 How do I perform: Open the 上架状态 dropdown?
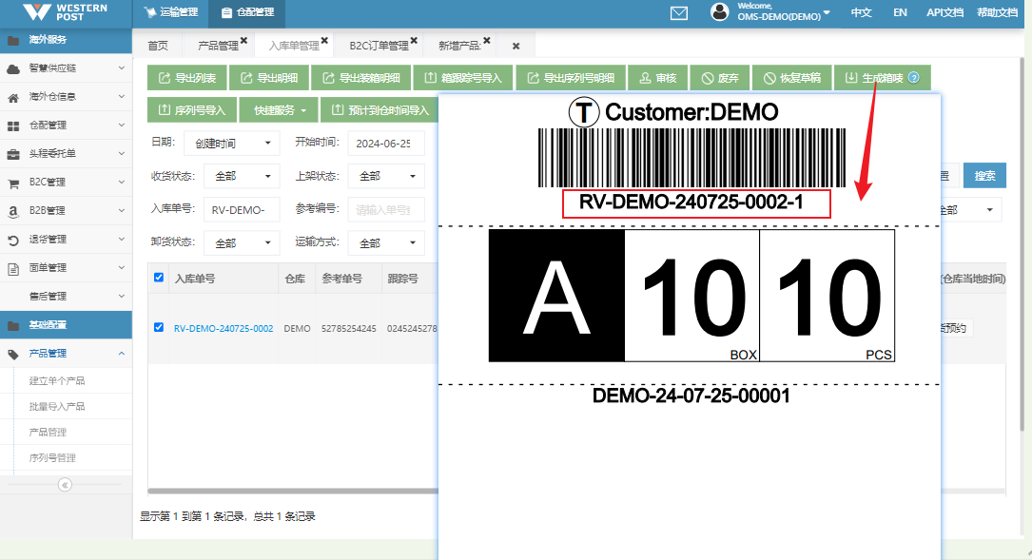386,176
